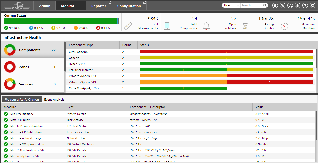This screenshot has height=163, width=318.
Task: Click the Count column header
Action: (129, 45)
